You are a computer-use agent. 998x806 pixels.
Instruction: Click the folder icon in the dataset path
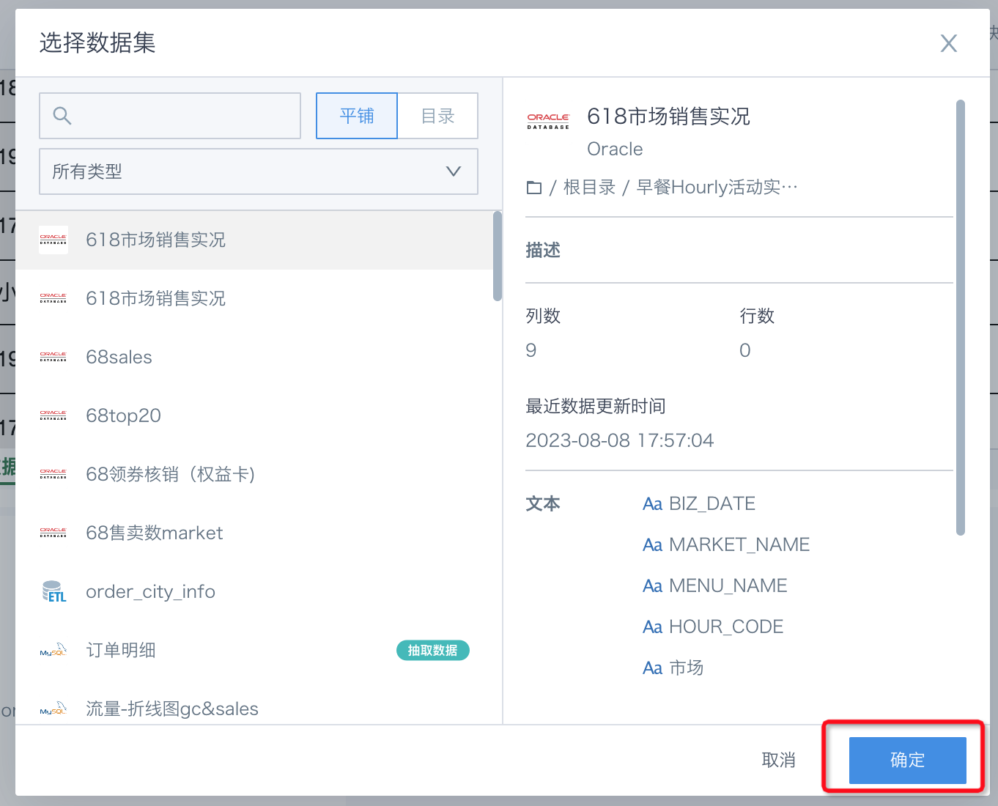coord(534,188)
